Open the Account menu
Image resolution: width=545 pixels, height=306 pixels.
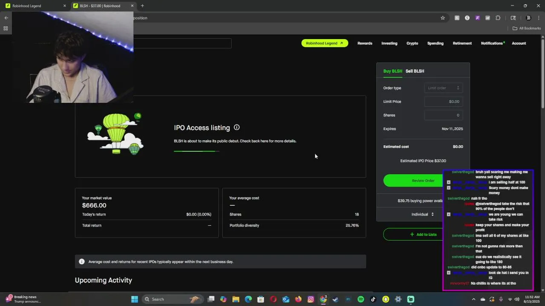pyautogui.click(x=519, y=43)
